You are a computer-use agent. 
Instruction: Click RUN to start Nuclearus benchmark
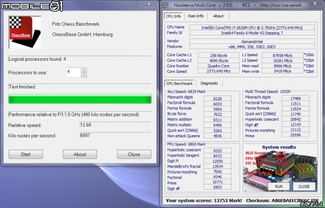(x=279, y=187)
